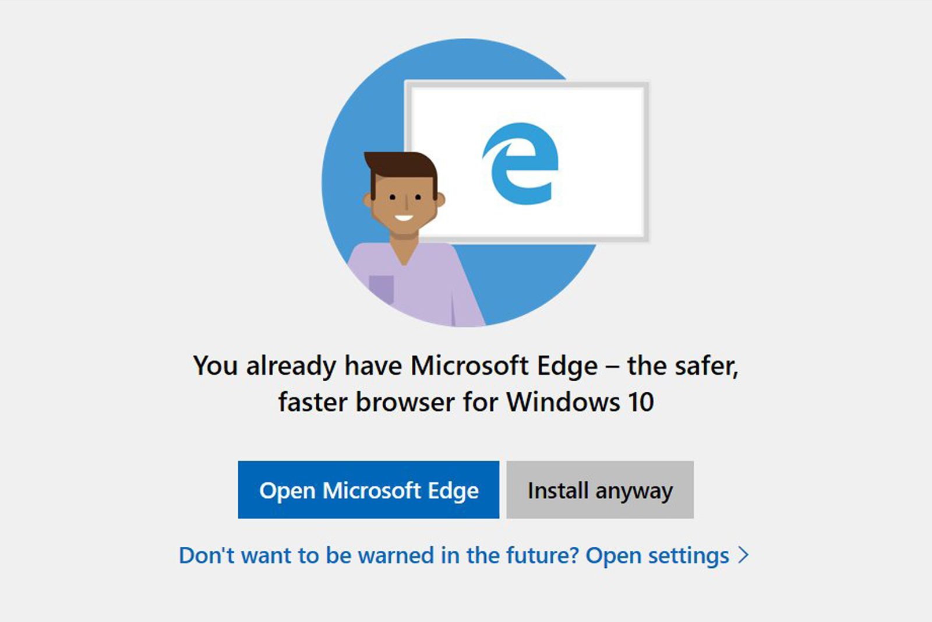Click the monitor graphic showing the Edge logo

[x=527, y=160]
